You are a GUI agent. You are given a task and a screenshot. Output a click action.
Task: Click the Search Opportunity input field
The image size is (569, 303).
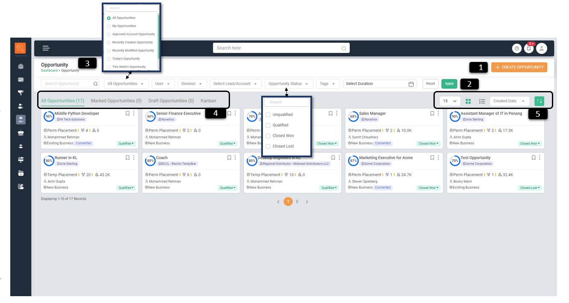68,84
